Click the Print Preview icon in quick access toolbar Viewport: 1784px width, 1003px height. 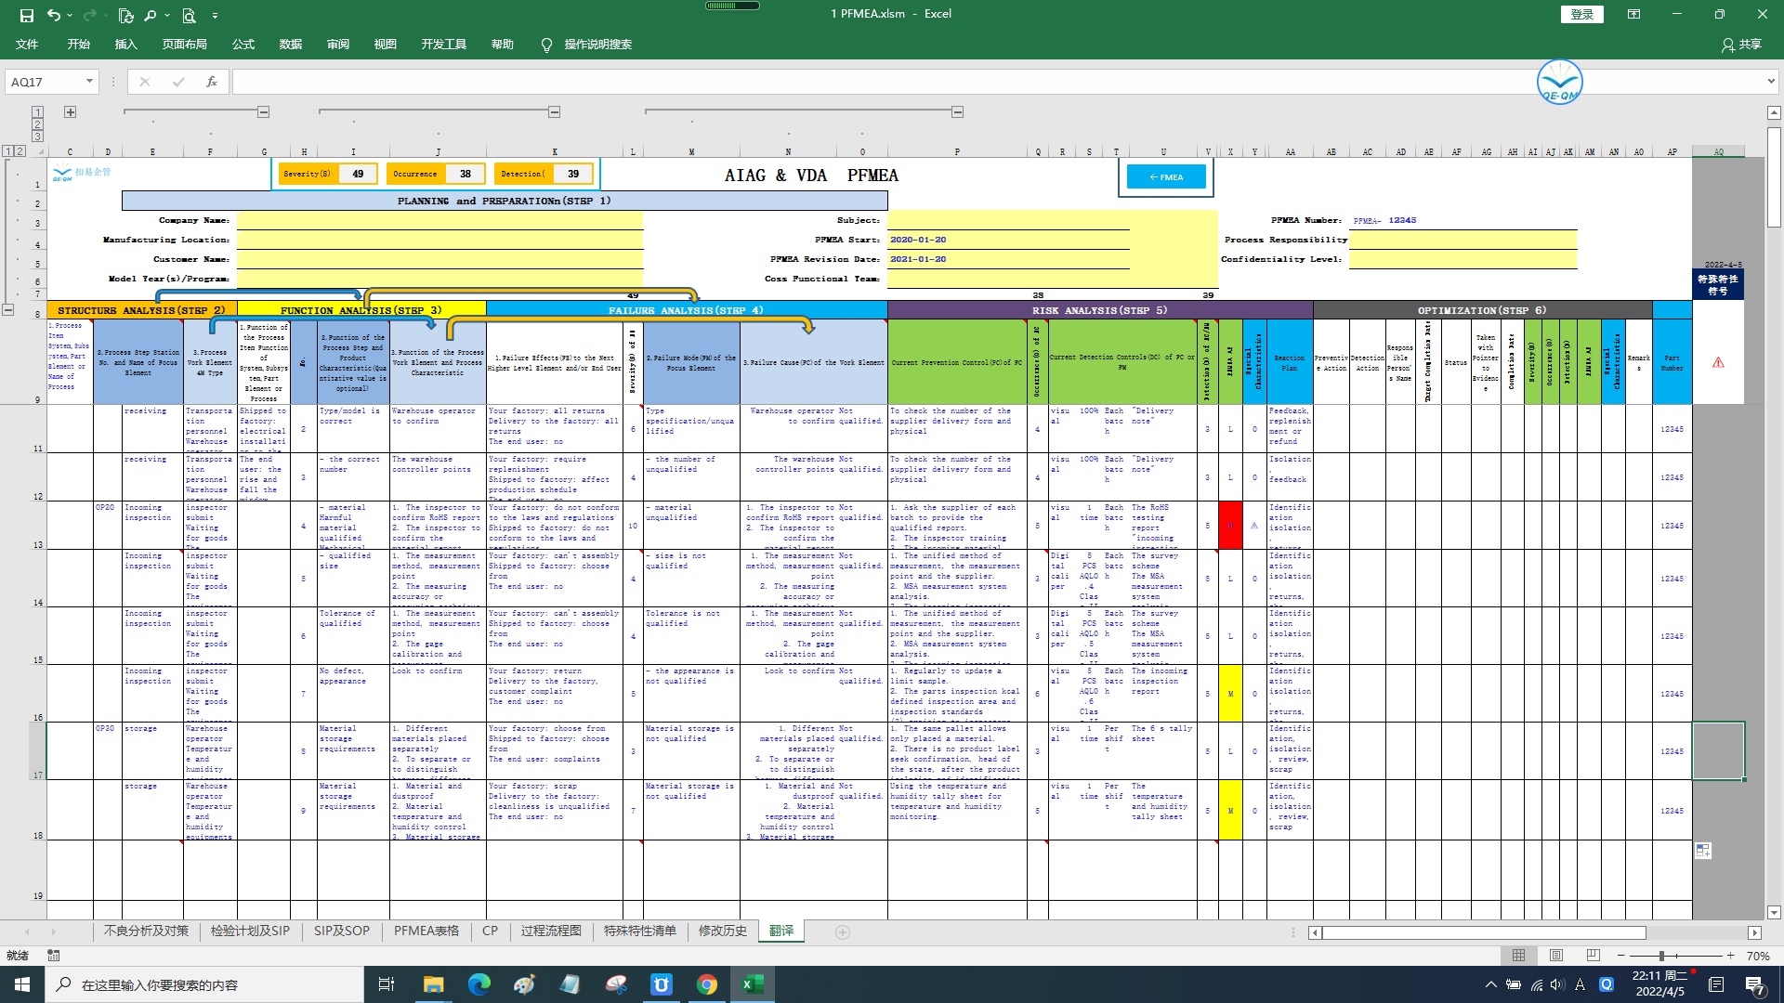click(190, 15)
